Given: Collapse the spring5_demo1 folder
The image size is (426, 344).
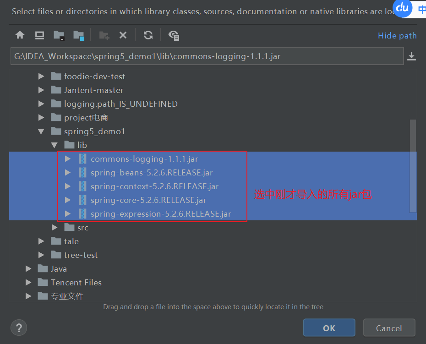Looking at the screenshot, I should pyautogui.click(x=41, y=131).
